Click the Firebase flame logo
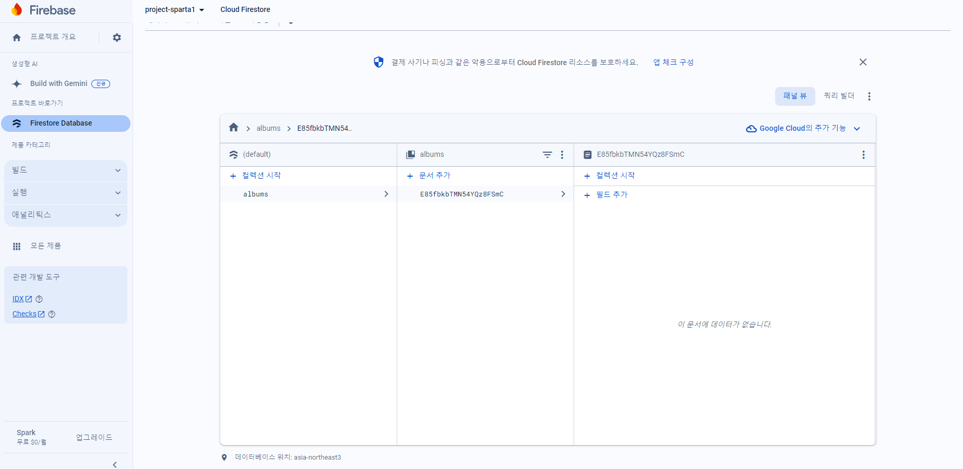Image resolution: width=963 pixels, height=469 pixels. coord(17,9)
